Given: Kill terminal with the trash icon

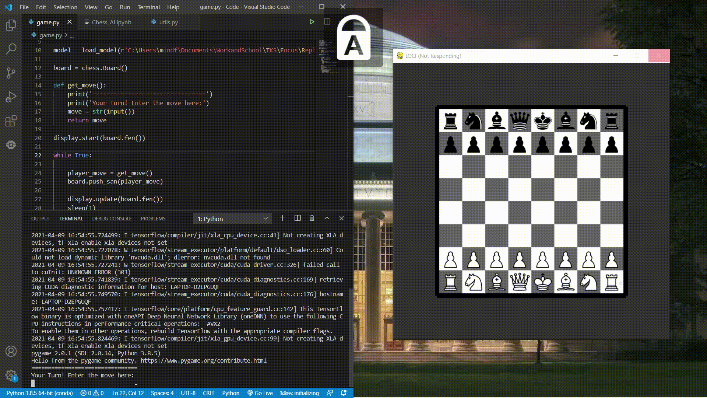Looking at the screenshot, I should click(312, 219).
